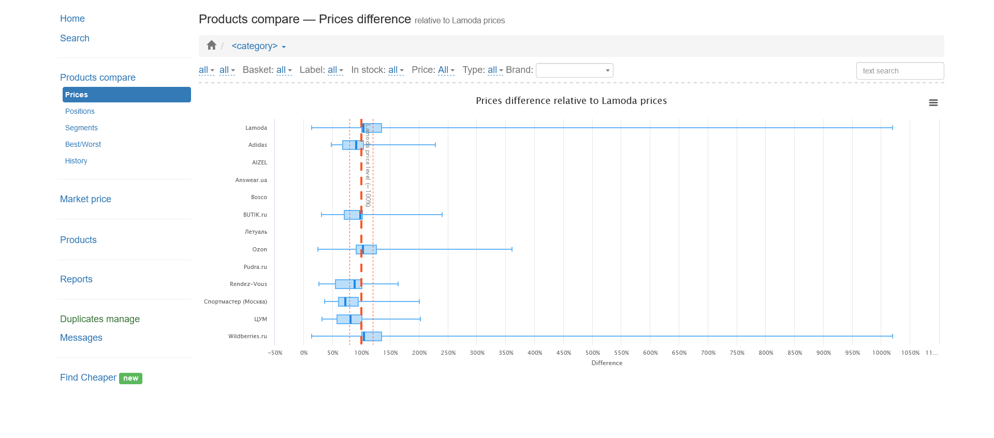Viewport: 994px width, 438px height.
Task: Click the 'Спортмастер (Москва)' axis label
Action: pos(236,301)
